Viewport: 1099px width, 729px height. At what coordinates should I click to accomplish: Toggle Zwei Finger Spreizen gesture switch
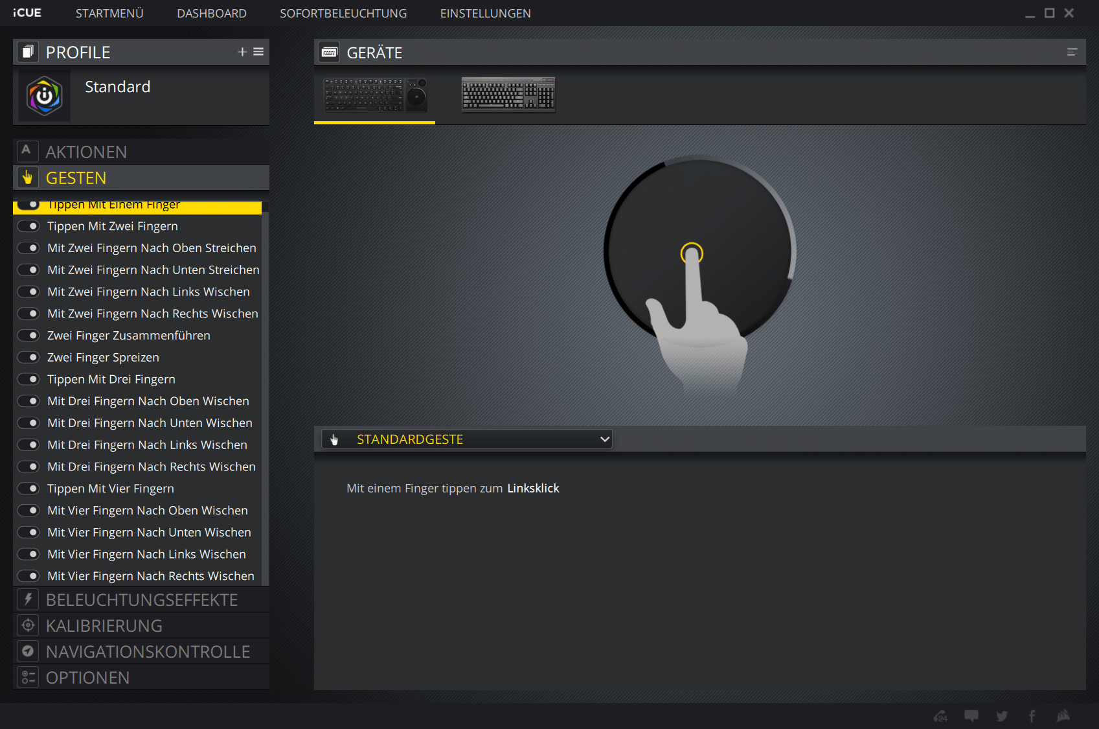[x=28, y=358]
